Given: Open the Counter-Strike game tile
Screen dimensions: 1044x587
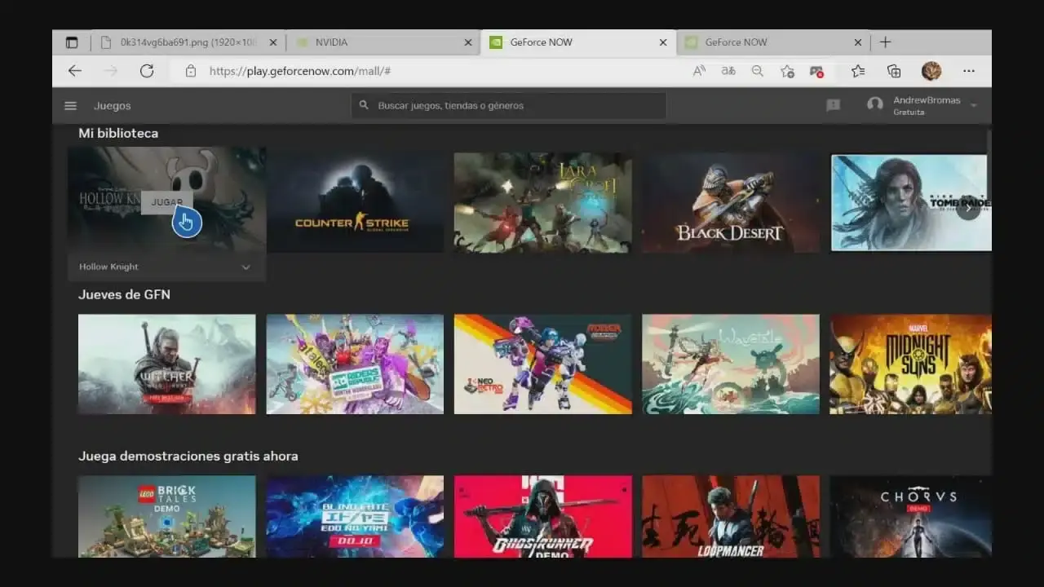Looking at the screenshot, I should click(x=355, y=203).
